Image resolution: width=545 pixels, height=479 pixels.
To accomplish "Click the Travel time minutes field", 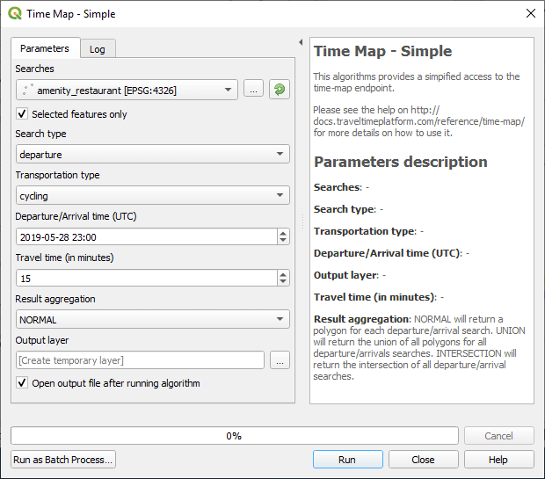I will [145, 278].
